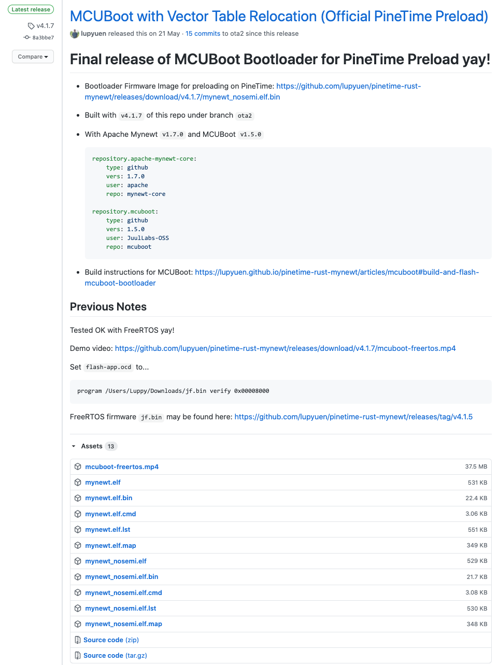Image resolution: width=498 pixels, height=665 pixels.
Task: View 15 commits since this release
Action: pos(203,34)
